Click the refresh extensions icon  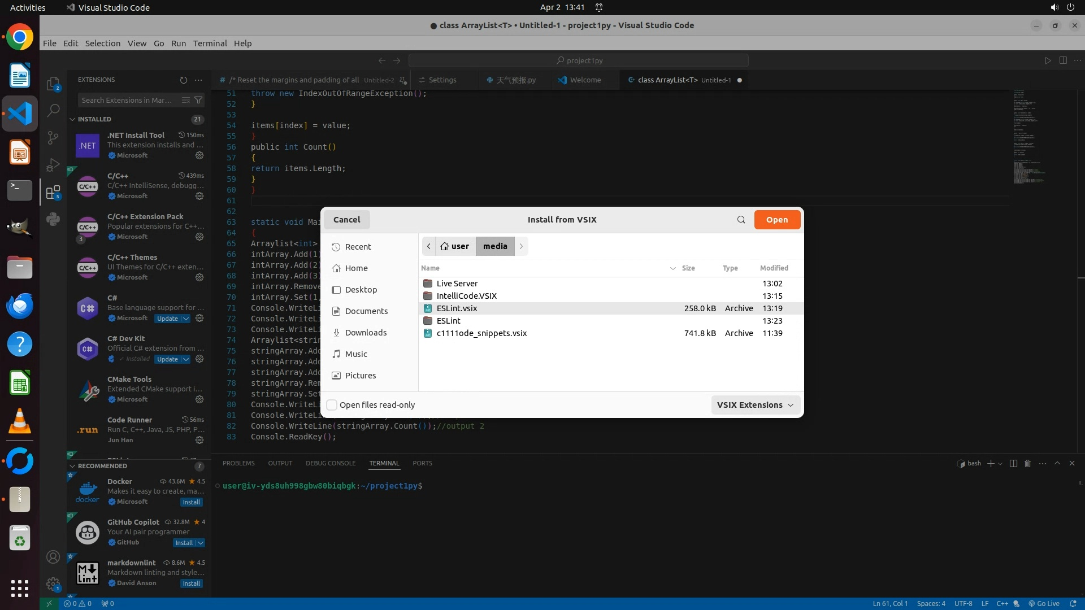[183, 80]
